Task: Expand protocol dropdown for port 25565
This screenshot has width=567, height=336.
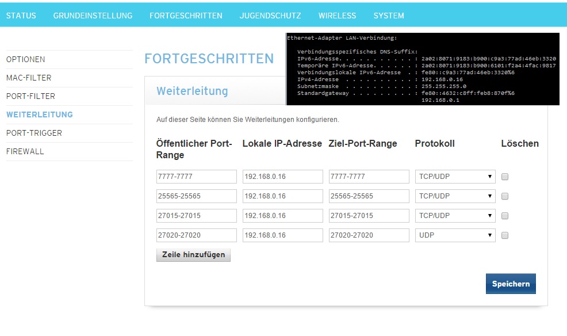Action: point(455,196)
